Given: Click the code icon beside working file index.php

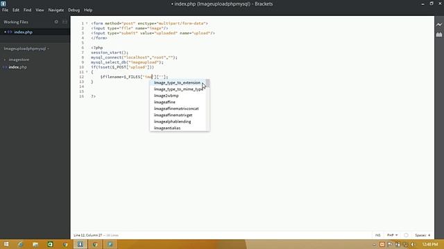Looking at the screenshot, I should tap(10, 33).
